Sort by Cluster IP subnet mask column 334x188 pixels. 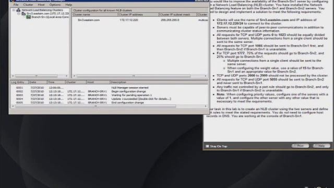pos(178,15)
